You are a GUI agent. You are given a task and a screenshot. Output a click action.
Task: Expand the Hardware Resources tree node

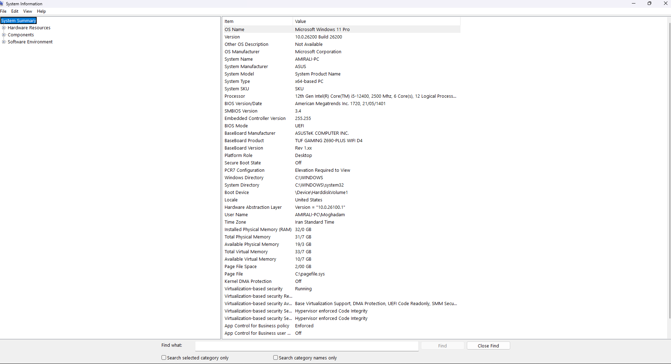point(4,28)
